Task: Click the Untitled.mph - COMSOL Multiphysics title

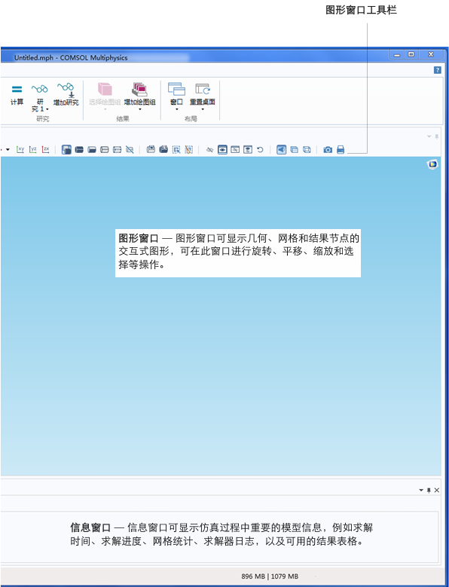Action: pos(71,58)
